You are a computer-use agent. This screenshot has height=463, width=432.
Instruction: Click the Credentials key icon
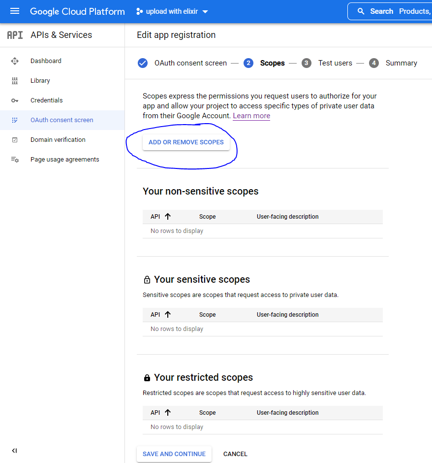point(15,100)
